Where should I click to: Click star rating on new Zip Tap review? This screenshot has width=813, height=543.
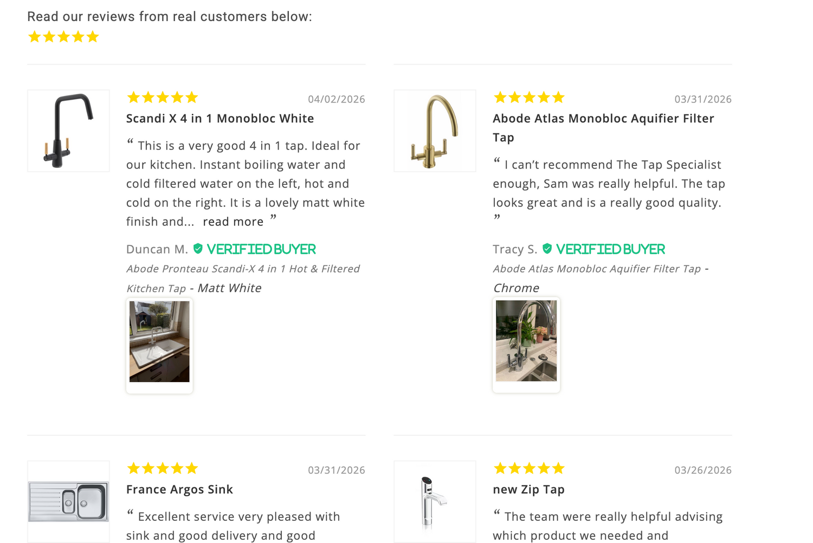pyautogui.click(x=529, y=468)
